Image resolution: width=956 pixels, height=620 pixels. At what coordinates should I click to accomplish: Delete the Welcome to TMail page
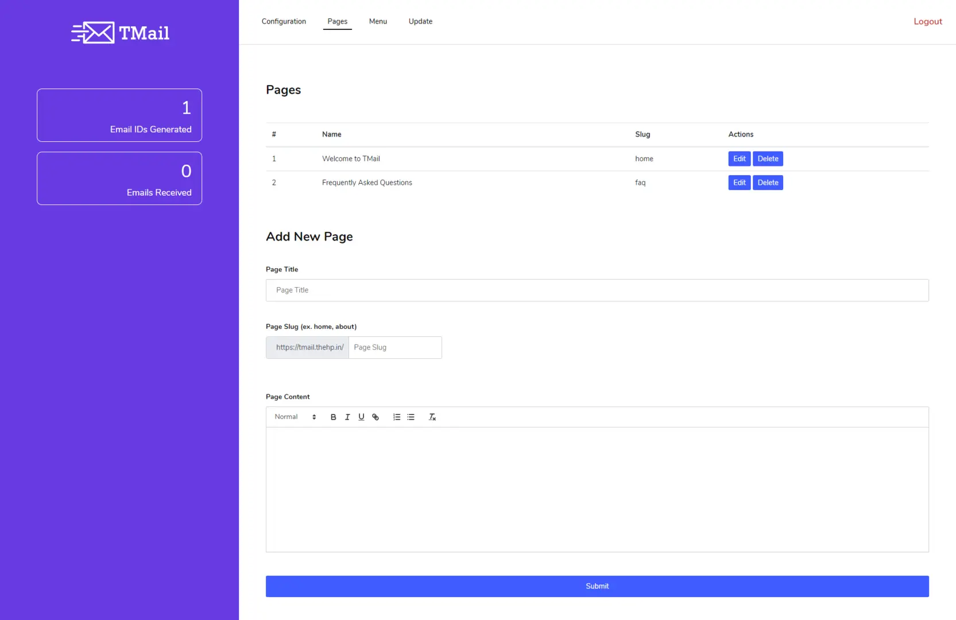[x=768, y=159]
